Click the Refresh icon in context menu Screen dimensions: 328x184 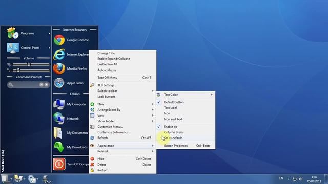[x=92, y=138]
